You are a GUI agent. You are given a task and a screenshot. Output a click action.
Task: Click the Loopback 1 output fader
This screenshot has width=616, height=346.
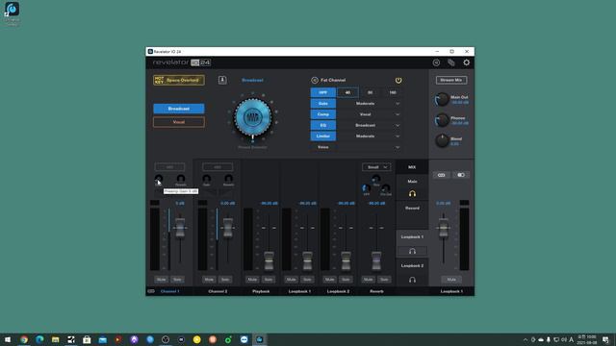(443, 228)
